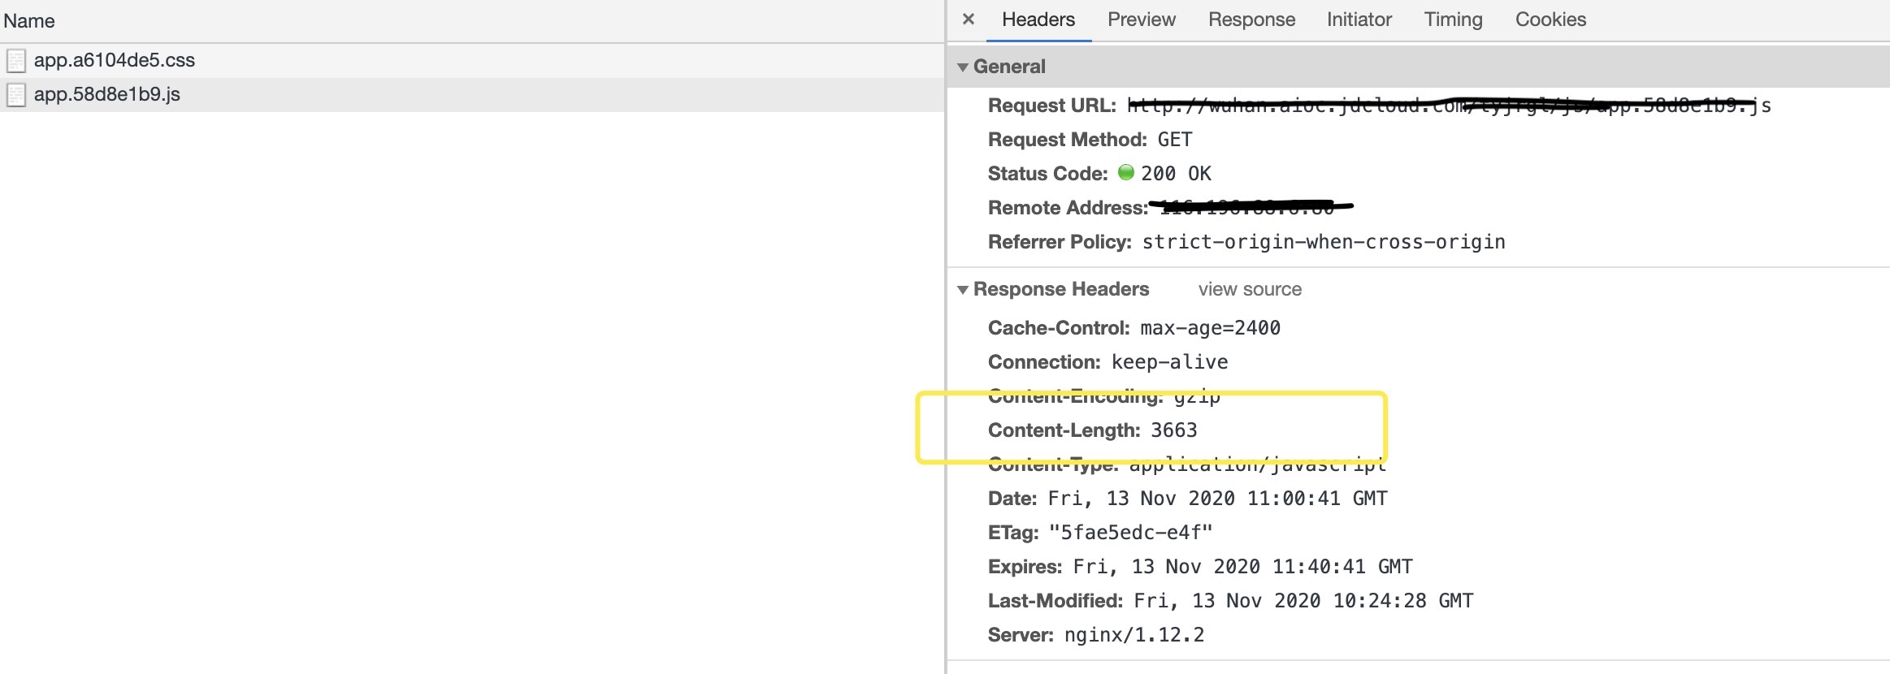Click the app.58d8e1b9.js file icon
Screen dimensions: 1890x674
pyautogui.click(x=16, y=95)
